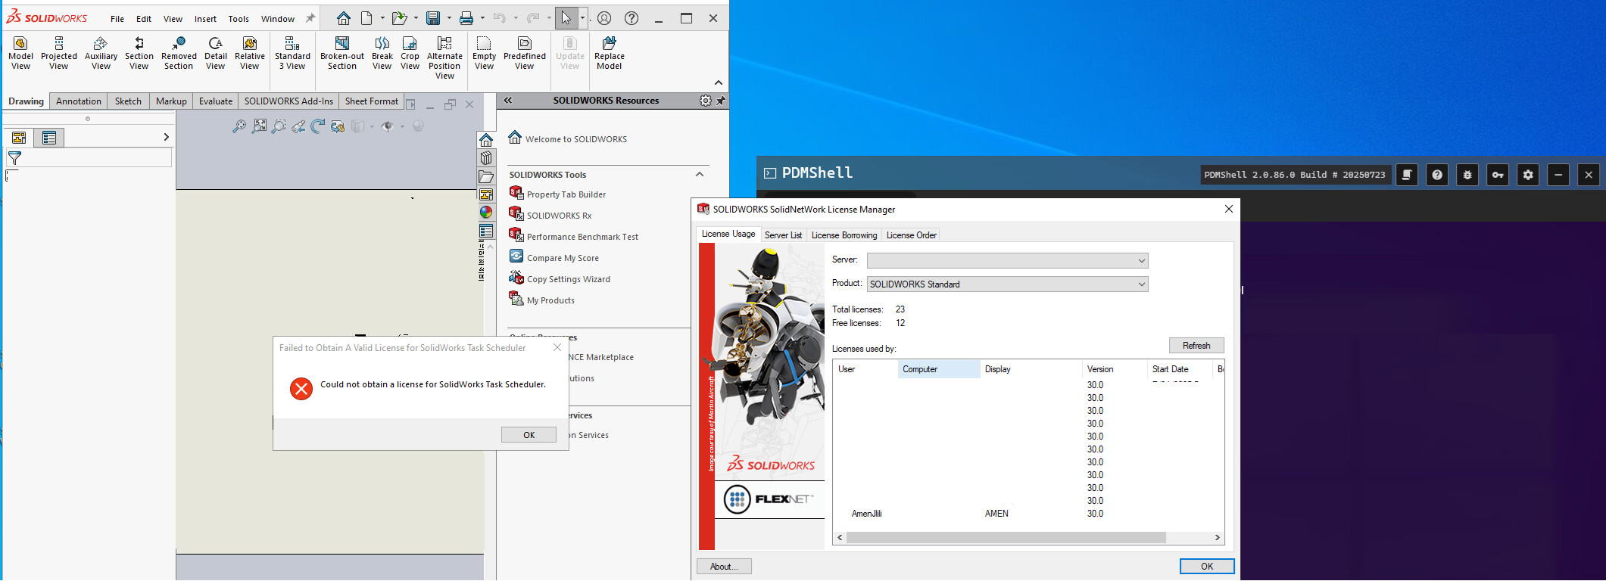1606x581 pixels.
Task: Open the License Borrowing tab
Action: pos(844,235)
